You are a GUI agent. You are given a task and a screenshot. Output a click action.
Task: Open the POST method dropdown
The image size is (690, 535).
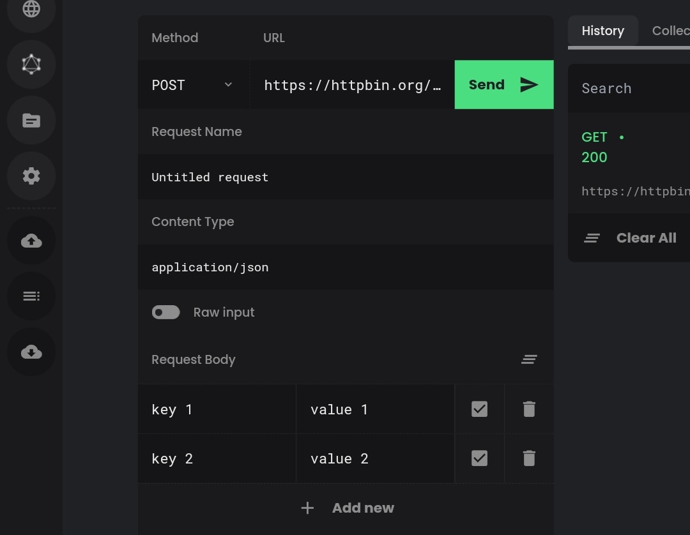coord(192,84)
